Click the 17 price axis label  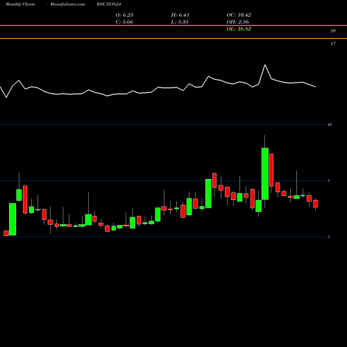click(x=332, y=44)
